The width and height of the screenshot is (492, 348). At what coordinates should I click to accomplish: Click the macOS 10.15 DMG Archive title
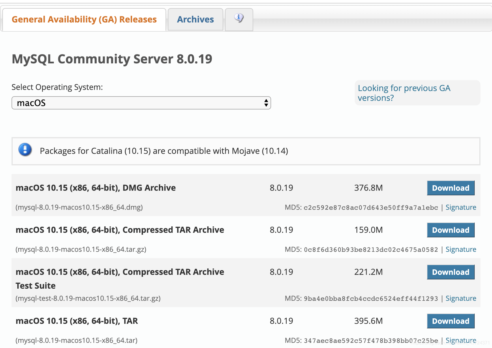pos(96,188)
